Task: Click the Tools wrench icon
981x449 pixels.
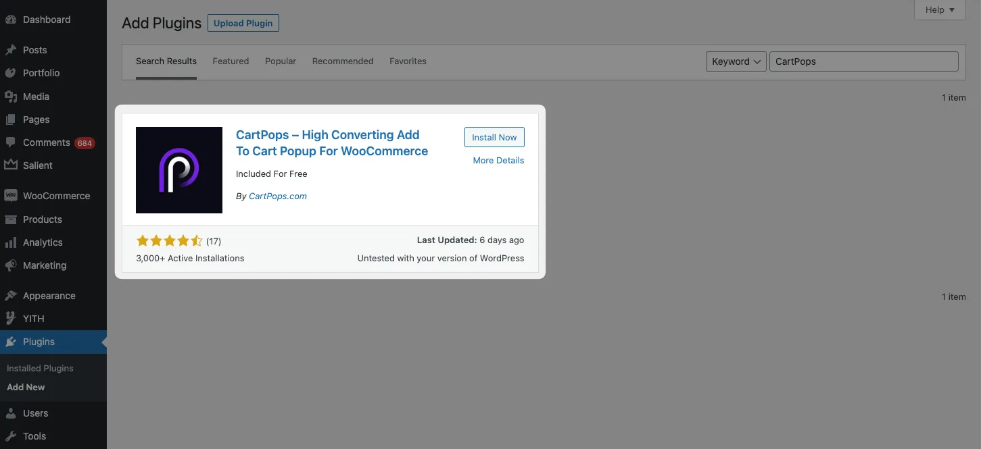Action: (11, 436)
